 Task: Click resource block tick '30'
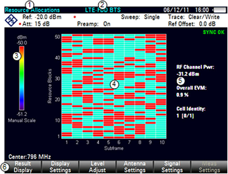[57, 79]
